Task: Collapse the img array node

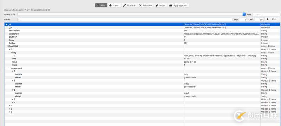Action: [11, 52]
